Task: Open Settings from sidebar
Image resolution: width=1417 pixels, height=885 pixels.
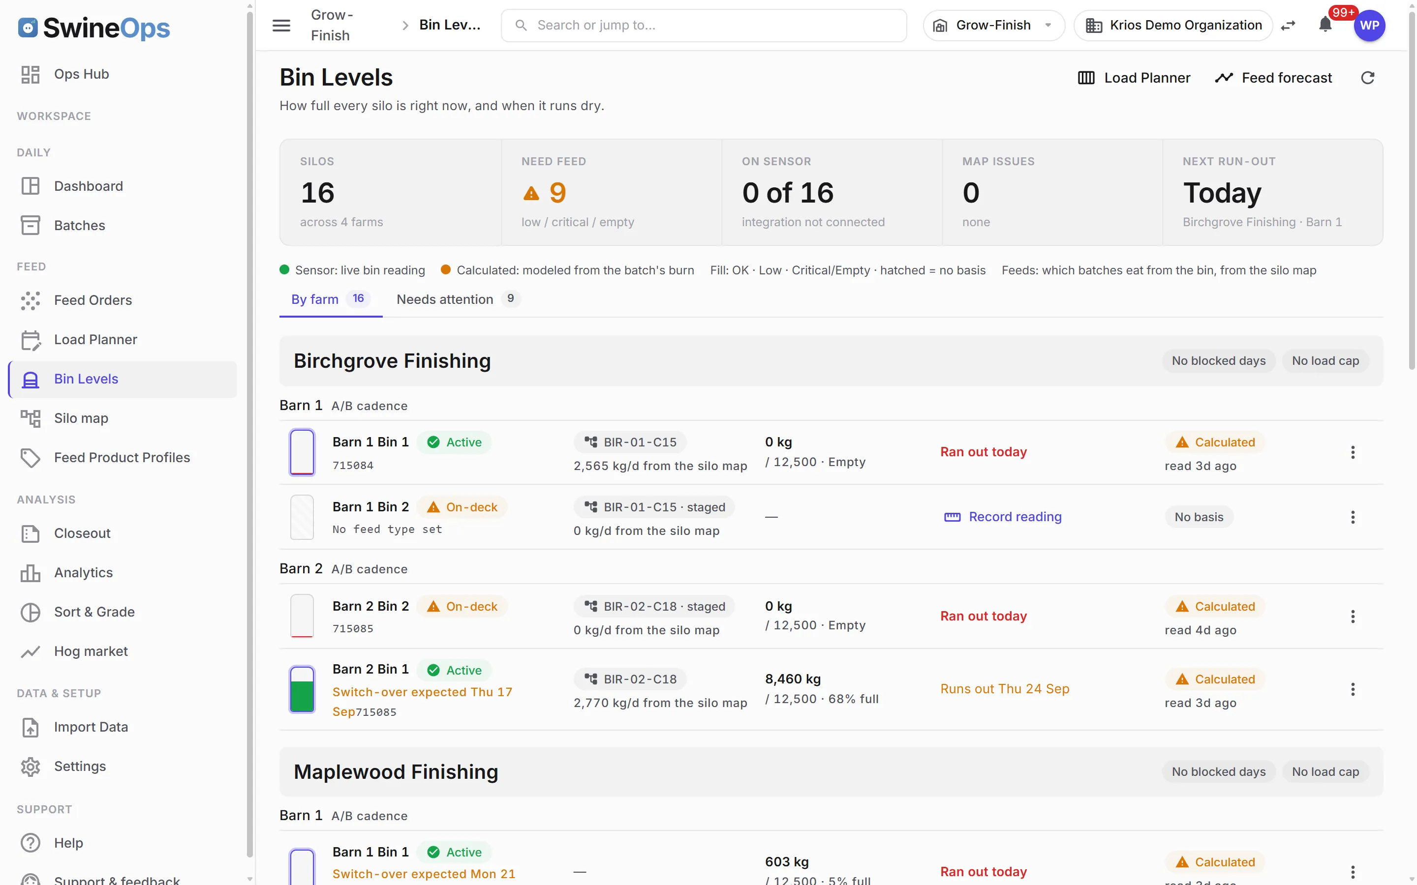Action: tap(123, 766)
